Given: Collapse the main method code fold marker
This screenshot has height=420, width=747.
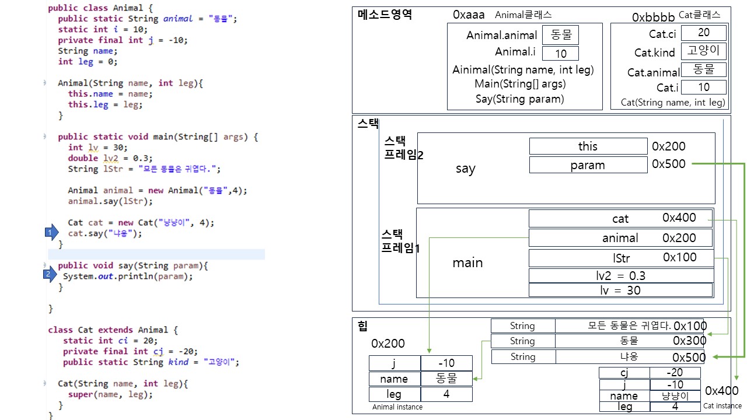Looking at the screenshot, I should 44,137.
